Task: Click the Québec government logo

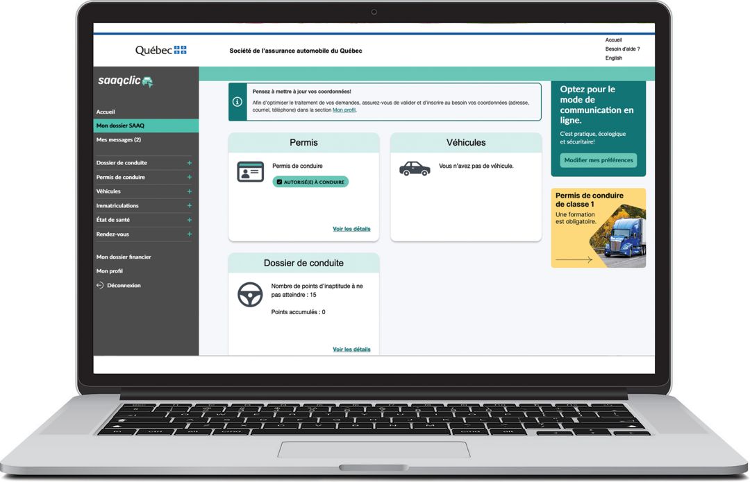Action: click(160, 50)
